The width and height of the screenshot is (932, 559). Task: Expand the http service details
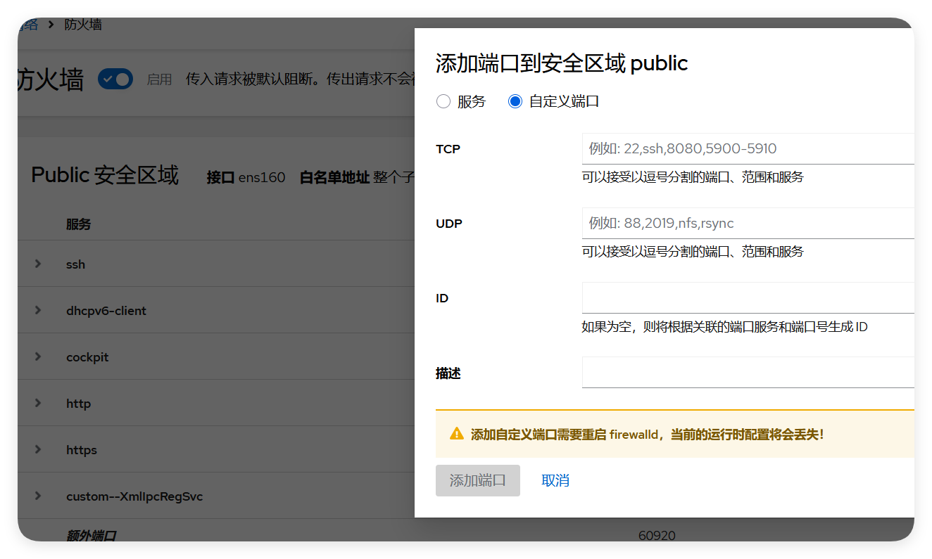point(38,403)
